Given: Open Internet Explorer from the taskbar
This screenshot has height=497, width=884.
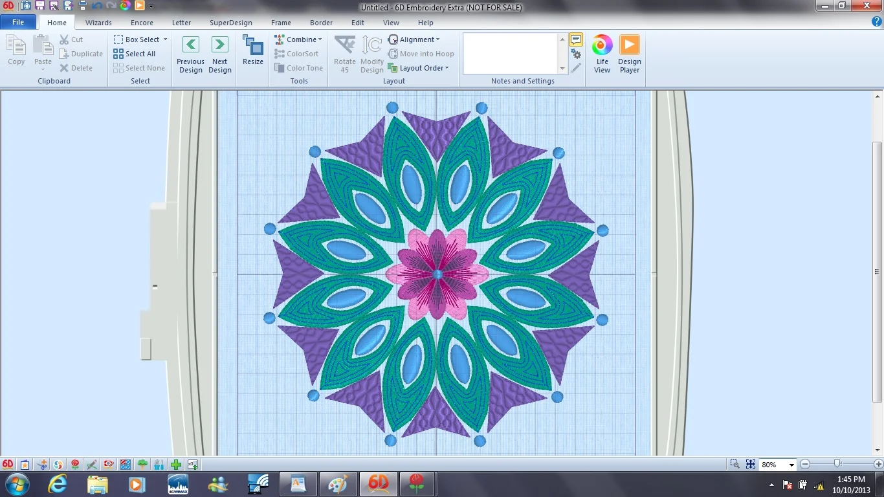Looking at the screenshot, I should (58, 484).
